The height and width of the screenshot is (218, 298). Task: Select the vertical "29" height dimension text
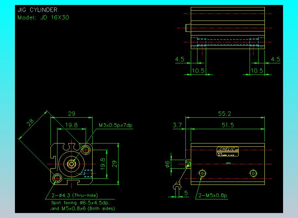pyautogui.click(x=114, y=164)
